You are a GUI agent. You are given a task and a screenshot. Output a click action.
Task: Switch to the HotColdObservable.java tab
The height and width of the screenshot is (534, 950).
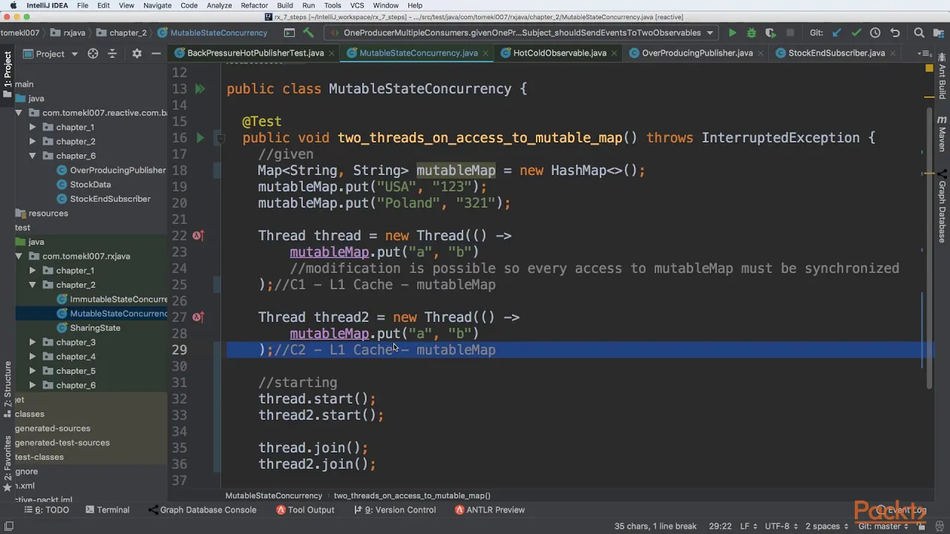(x=560, y=53)
